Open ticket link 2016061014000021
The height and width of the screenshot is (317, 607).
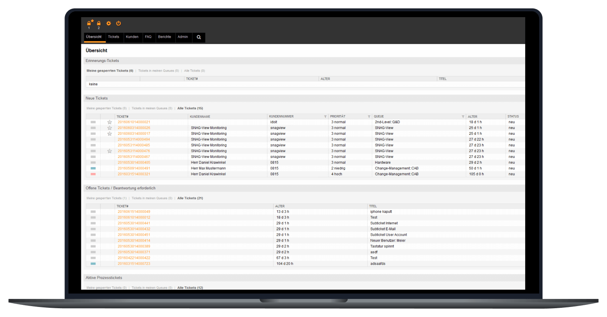[134, 122]
